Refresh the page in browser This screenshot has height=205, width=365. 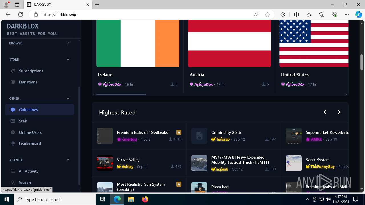pos(21,15)
